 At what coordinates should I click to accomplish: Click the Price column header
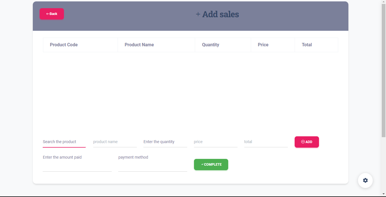(x=263, y=45)
